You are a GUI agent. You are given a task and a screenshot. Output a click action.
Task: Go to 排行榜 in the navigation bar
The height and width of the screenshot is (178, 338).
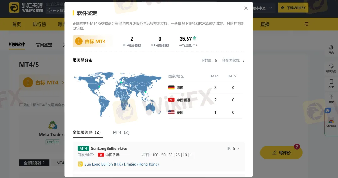[x=39, y=24]
